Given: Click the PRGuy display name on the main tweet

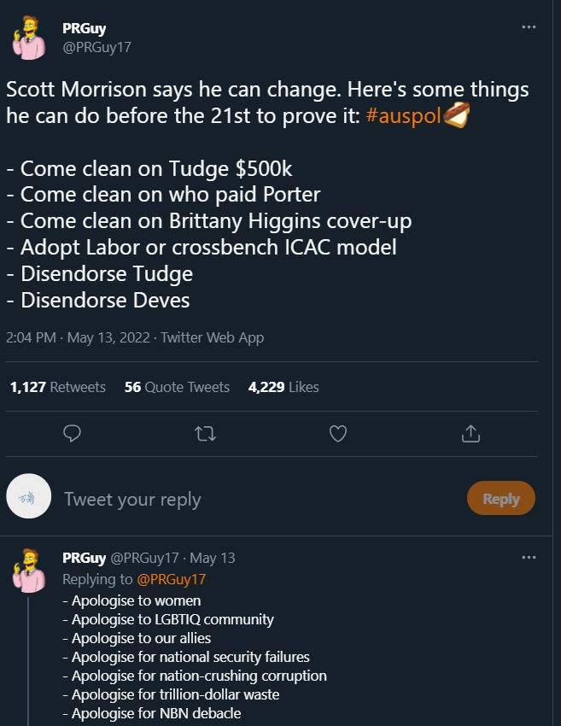Looking at the screenshot, I should pyautogui.click(x=84, y=28).
